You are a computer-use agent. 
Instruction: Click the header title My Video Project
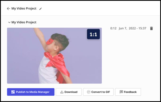[24, 8]
